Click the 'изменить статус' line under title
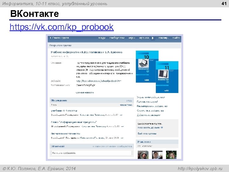229x172 pixels. point(59,56)
